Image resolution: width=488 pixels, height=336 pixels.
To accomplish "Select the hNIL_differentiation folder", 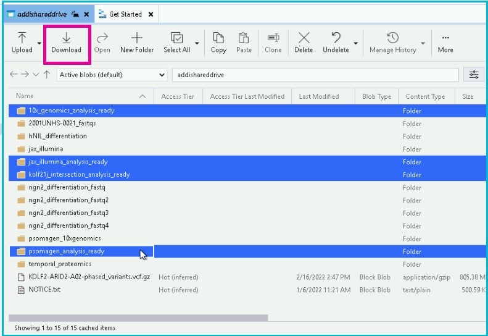I will coord(57,136).
